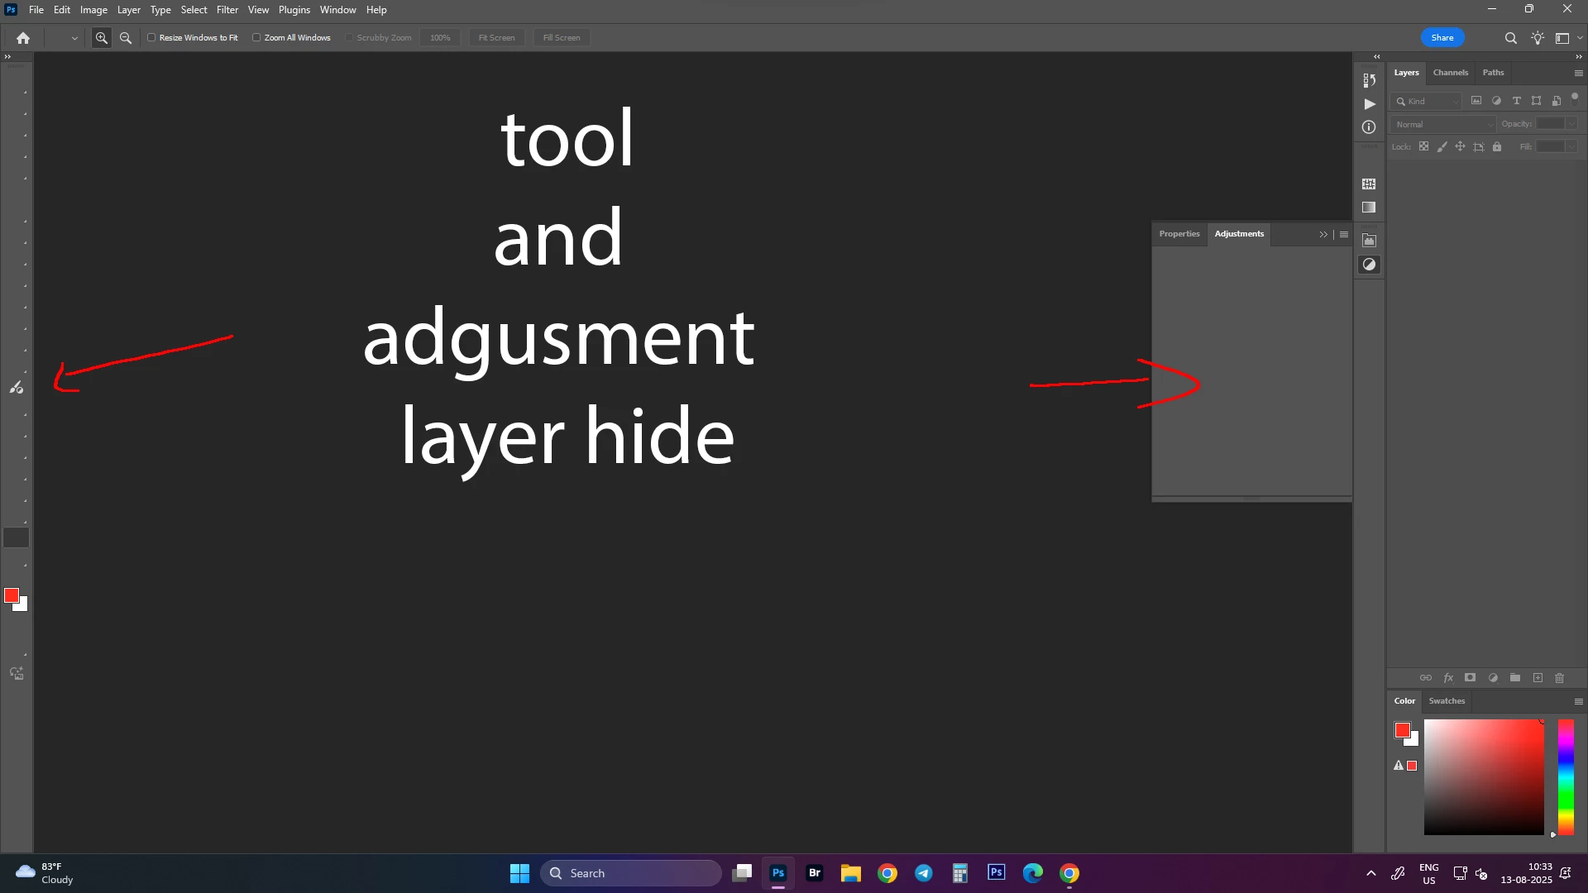Switch to the Channels tab
The height and width of the screenshot is (893, 1588).
[1450, 73]
